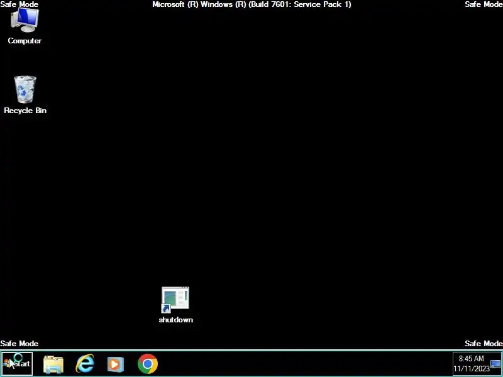Open Windows Explorer from the taskbar
Image resolution: width=503 pixels, height=377 pixels.
(53, 364)
